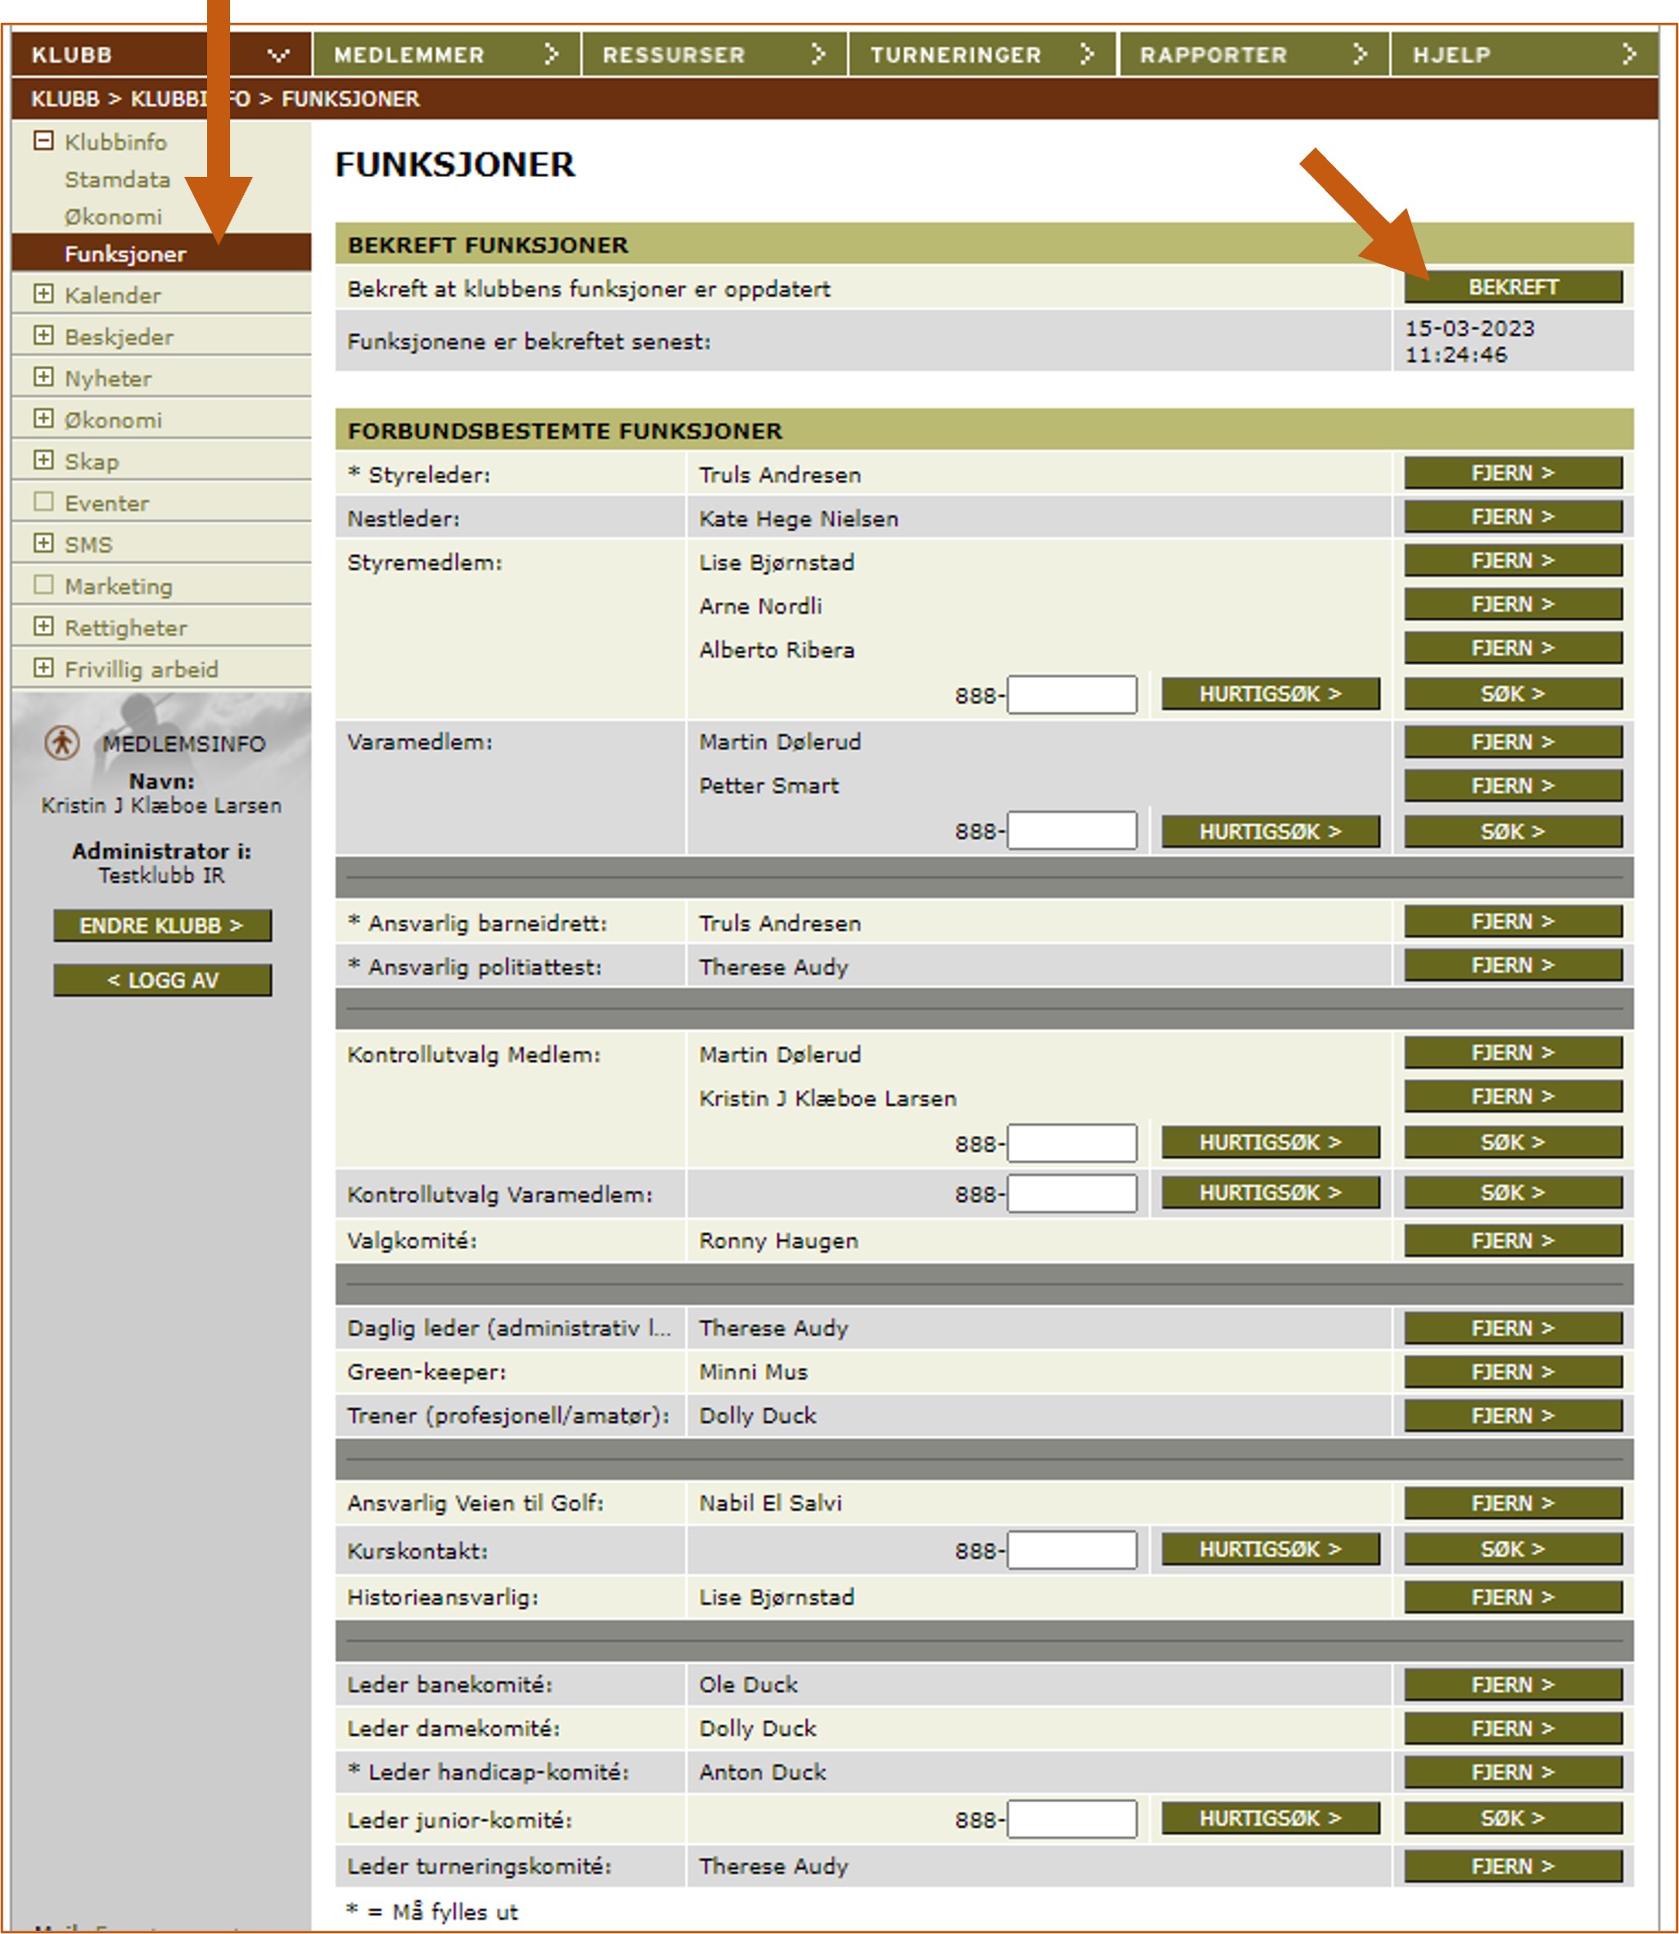Click ENDRE KLUBB to change club
Image resolution: width=1679 pixels, height=1934 pixels.
(164, 926)
